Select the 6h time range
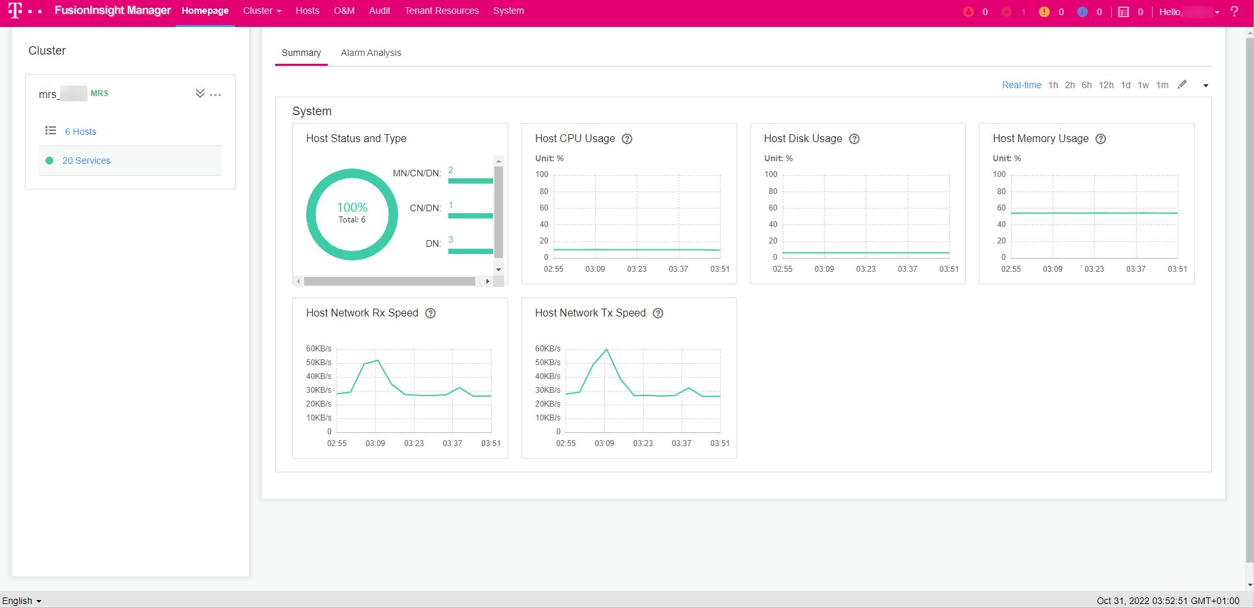This screenshot has width=1254, height=608. (1087, 85)
